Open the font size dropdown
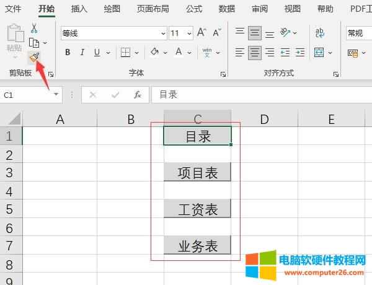This screenshot has height=285, width=372. (x=188, y=33)
